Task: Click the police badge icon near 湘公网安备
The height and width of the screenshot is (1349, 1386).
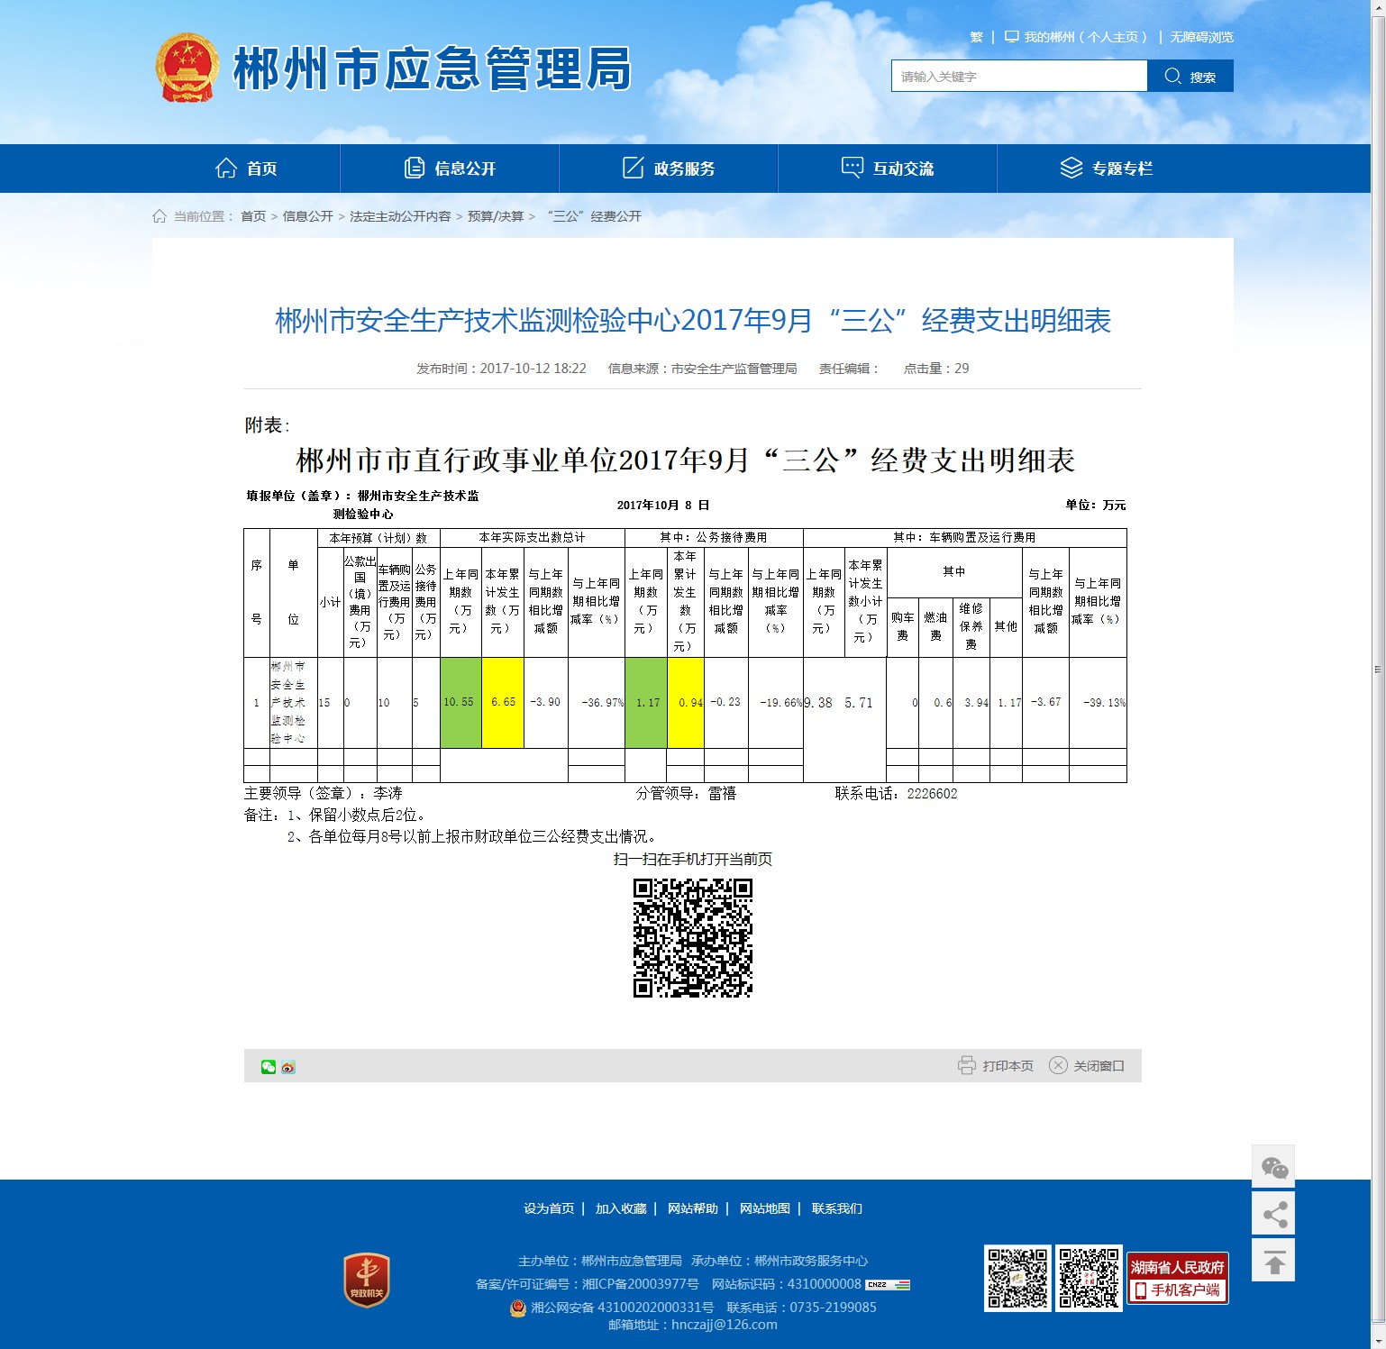Action: [518, 1308]
